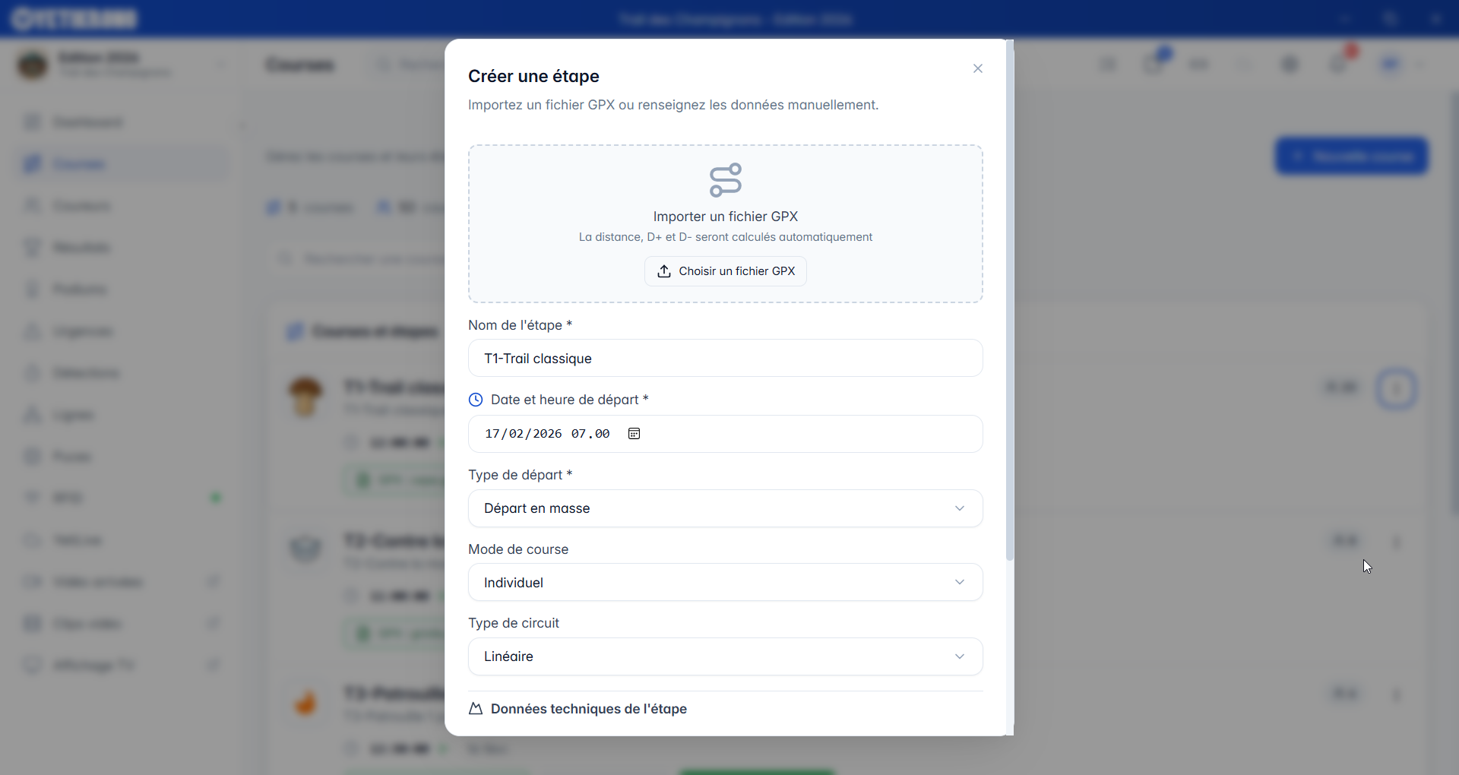1459x775 pixels.
Task: Expand the 'Mode de course' Individuel dropdown
Action: click(x=725, y=583)
